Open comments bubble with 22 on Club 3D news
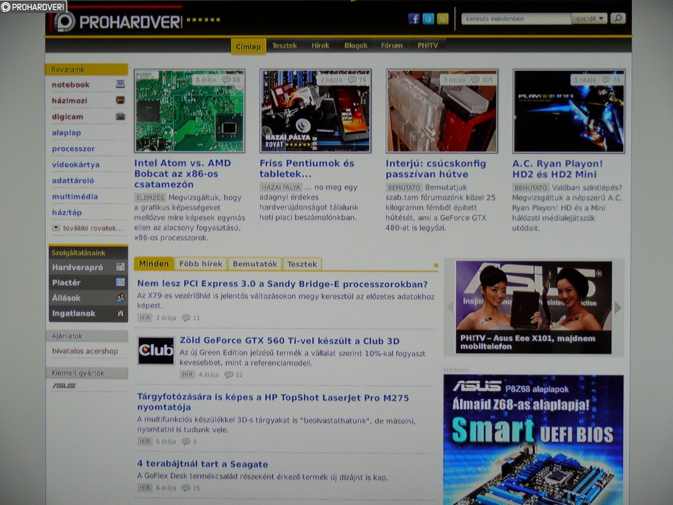Viewport: 673px width, 505px height. 233,375
